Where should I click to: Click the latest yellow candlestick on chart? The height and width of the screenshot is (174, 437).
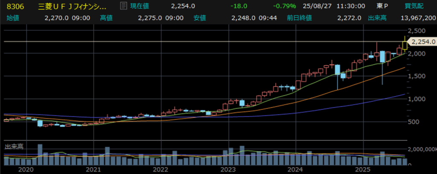405,44
